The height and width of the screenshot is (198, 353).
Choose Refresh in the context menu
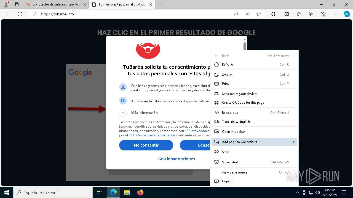click(x=254, y=65)
